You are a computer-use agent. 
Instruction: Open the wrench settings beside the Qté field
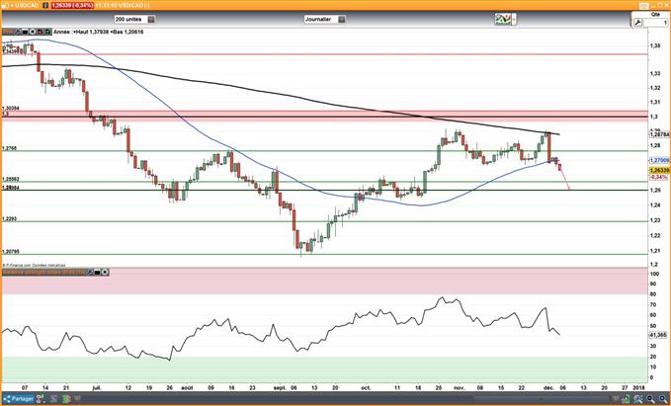637,23
